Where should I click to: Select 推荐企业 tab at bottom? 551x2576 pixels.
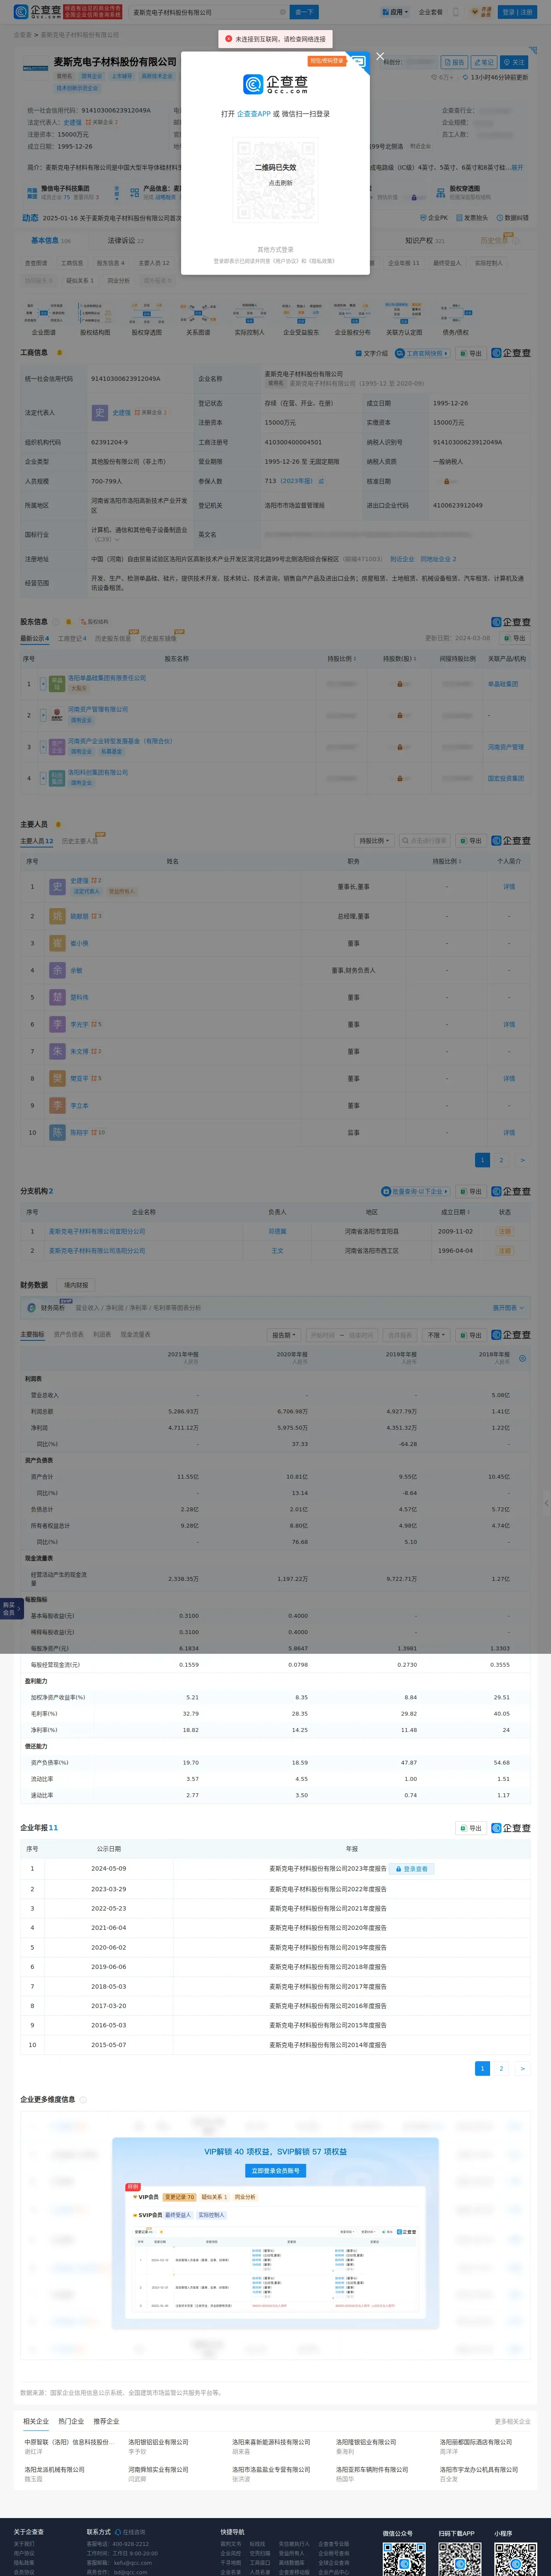tap(106, 2421)
